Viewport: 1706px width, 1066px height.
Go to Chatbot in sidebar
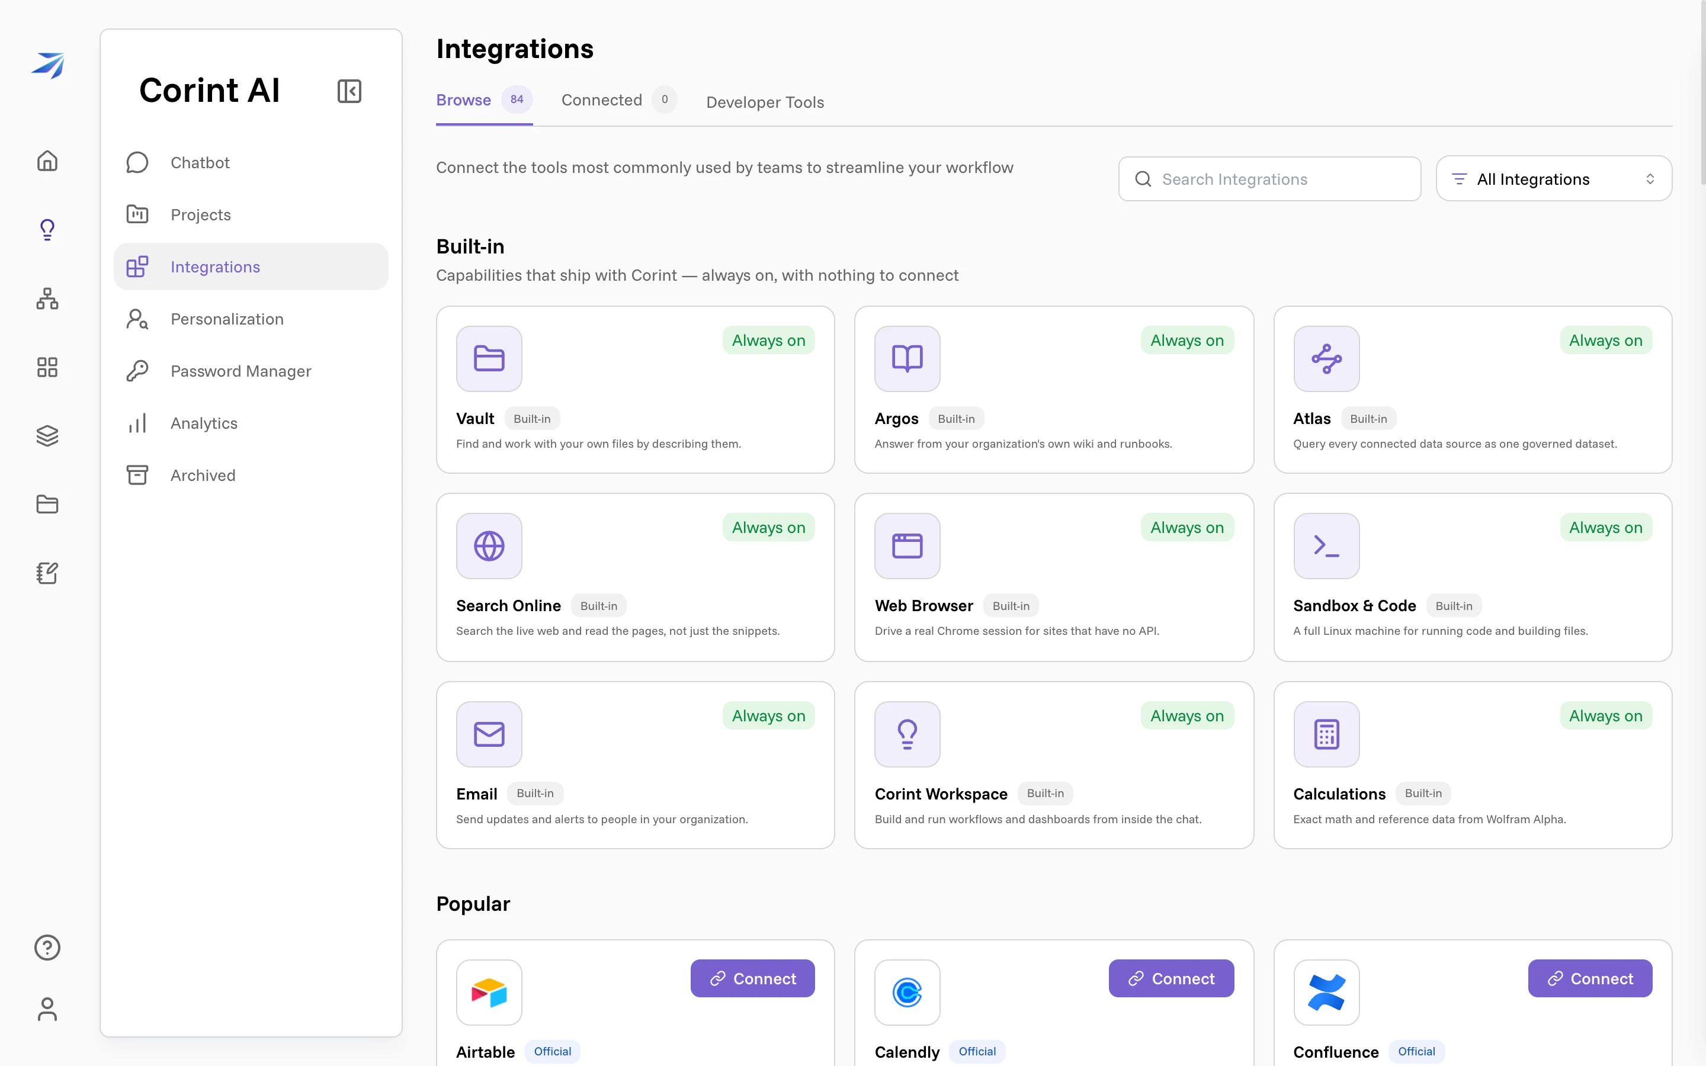tap(251, 162)
